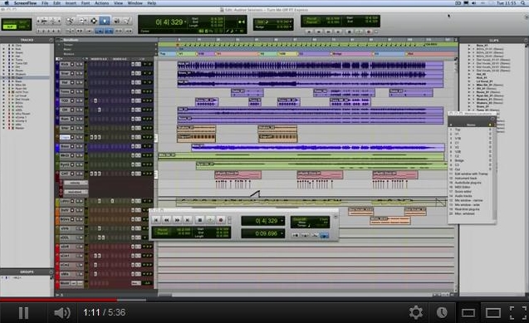Click Fast Forward in Transport window
Viewport: 529px width, 323px height.
click(177, 220)
